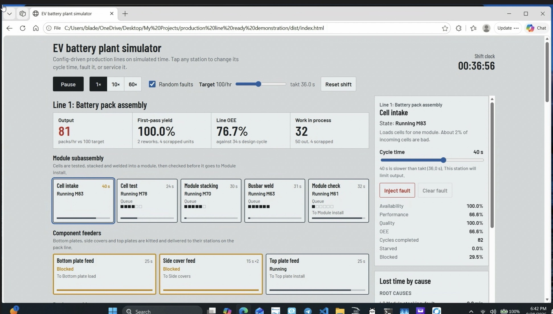Reload the page with the refresh icon
Screen dimensions: 553x314
coord(22,28)
